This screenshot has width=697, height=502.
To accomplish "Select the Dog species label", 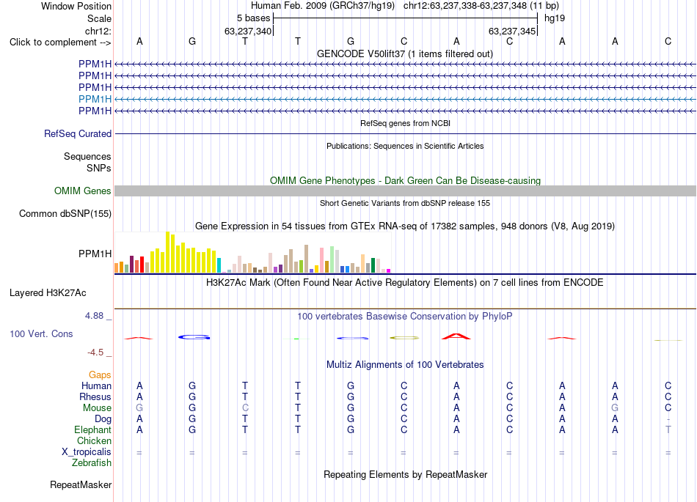I will 103,419.
